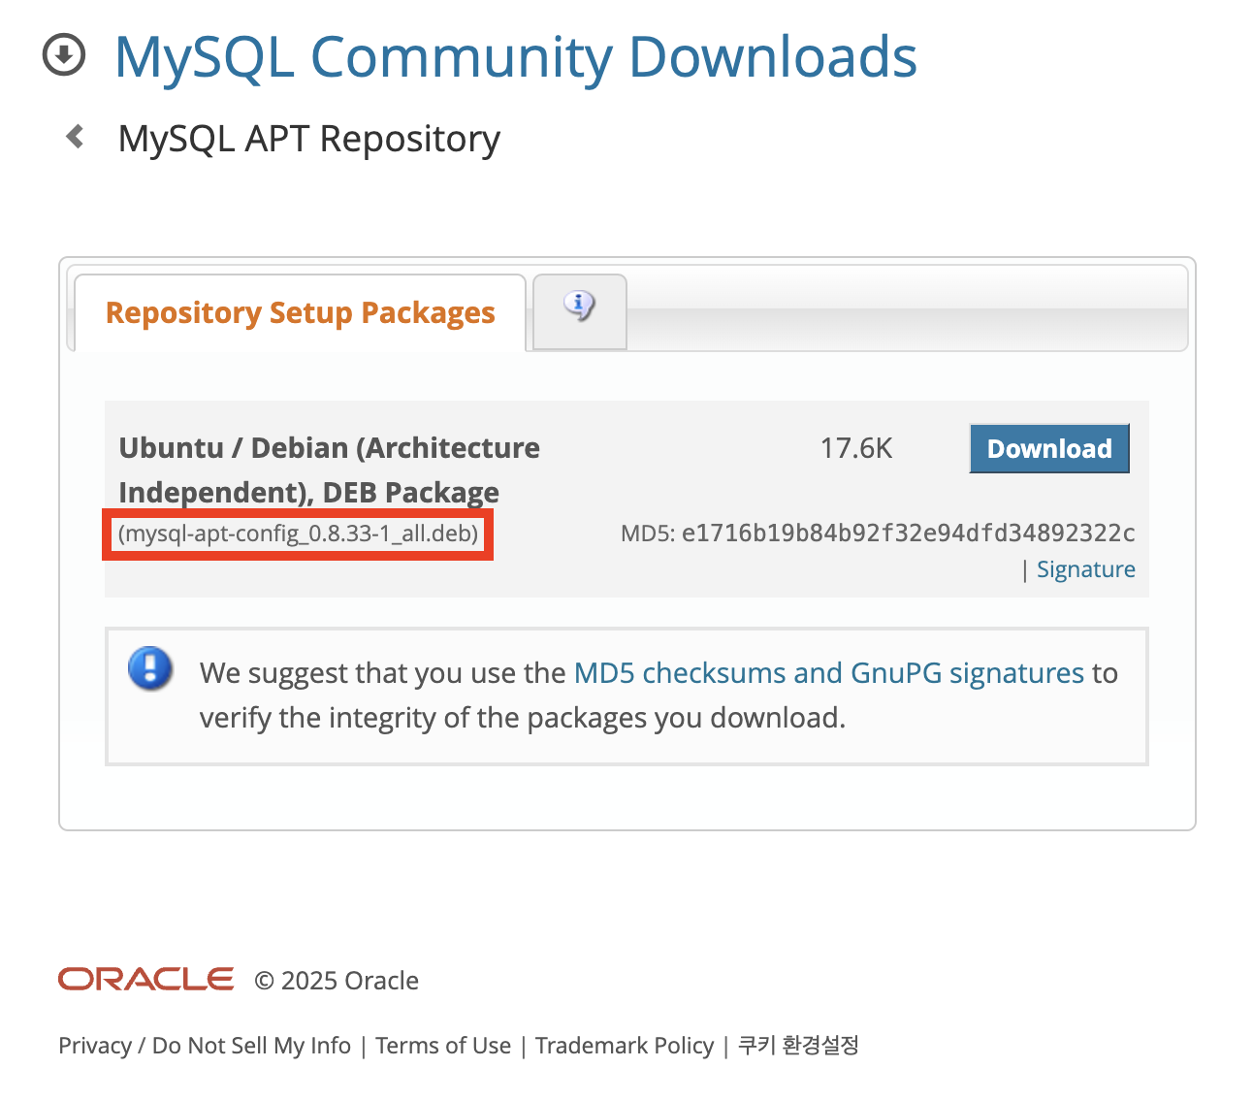This screenshot has height=1100, width=1253.
Task: Open the MySQL Community Downloads heading link
Action: (515, 57)
